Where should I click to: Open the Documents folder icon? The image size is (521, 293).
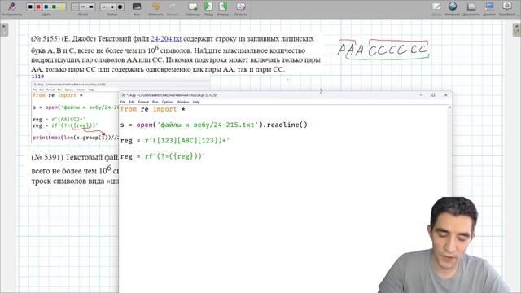pos(471,7)
